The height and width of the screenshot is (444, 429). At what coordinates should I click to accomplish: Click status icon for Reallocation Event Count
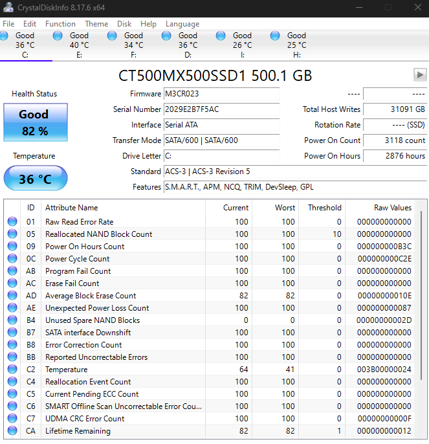[x=12, y=381]
